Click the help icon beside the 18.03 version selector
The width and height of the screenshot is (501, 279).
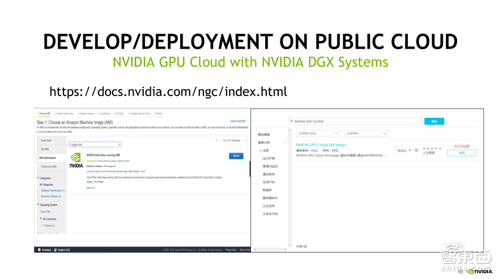(x=416, y=151)
